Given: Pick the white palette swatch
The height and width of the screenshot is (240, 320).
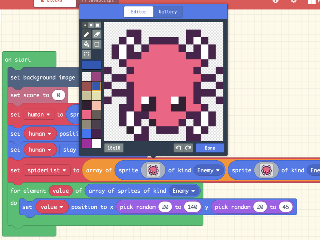Looking at the screenshot, I should click(96, 143).
